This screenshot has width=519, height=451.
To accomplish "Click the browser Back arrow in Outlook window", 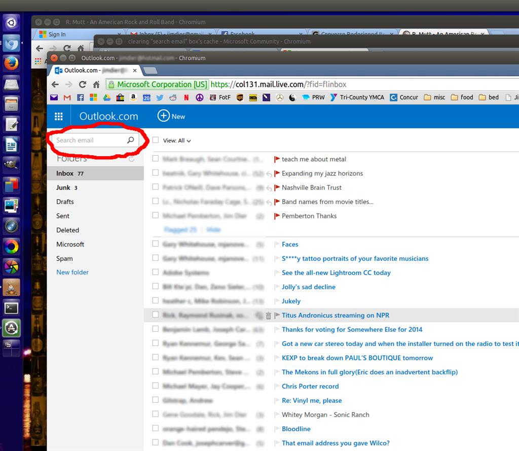I will pos(55,85).
